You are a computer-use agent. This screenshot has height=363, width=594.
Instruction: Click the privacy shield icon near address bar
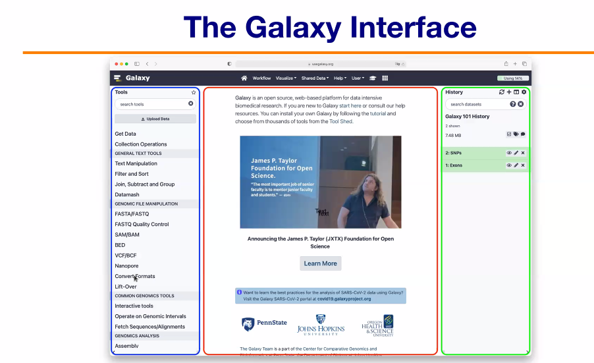tap(229, 64)
